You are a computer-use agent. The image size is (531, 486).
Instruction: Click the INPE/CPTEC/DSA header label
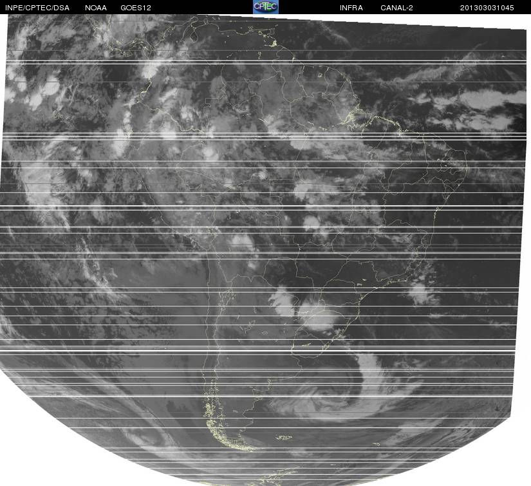point(37,8)
